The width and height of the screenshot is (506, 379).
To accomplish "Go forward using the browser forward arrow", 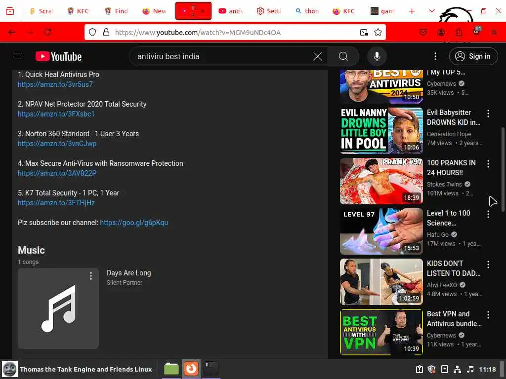I will [x=30, y=32].
